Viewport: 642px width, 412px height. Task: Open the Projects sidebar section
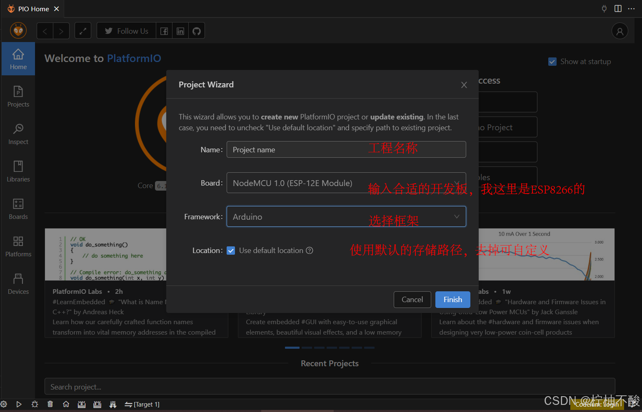pyautogui.click(x=18, y=96)
